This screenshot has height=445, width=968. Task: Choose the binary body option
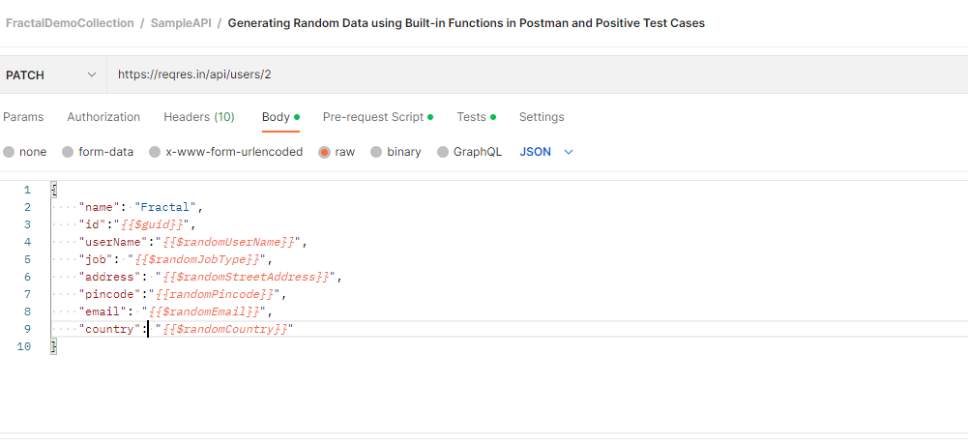376,152
